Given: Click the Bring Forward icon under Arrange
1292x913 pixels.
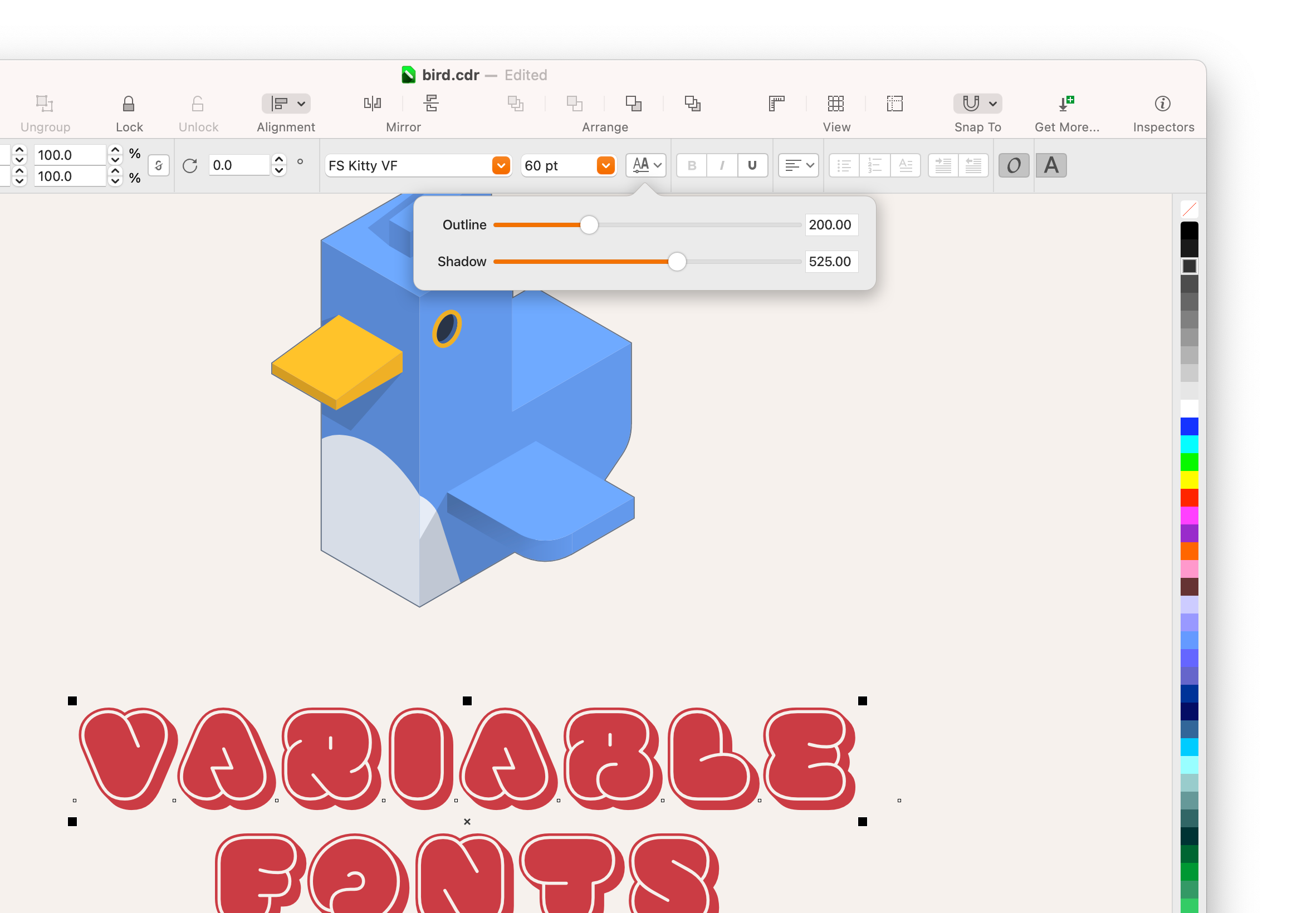Looking at the screenshot, I should [575, 104].
